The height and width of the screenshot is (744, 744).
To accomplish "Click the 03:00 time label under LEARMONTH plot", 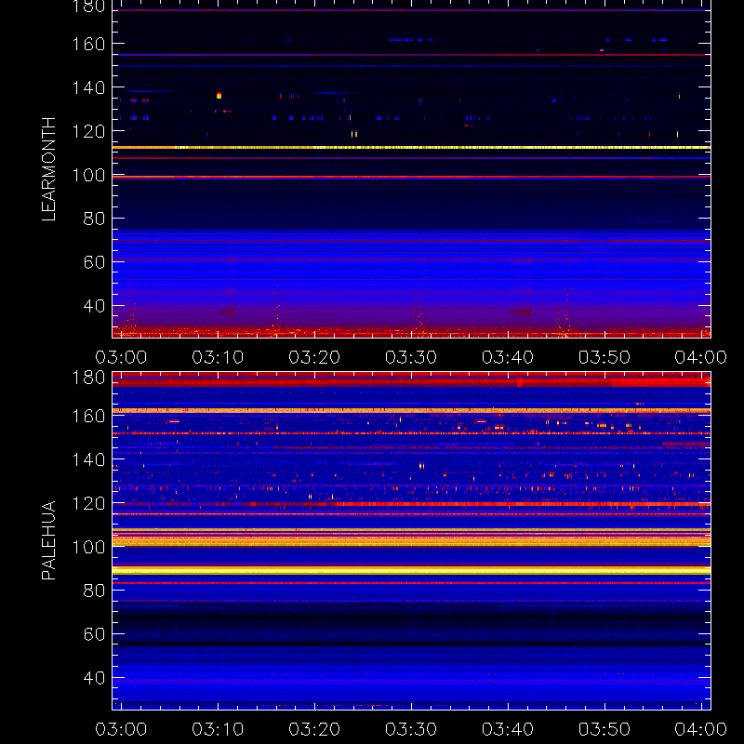I will 121,357.
